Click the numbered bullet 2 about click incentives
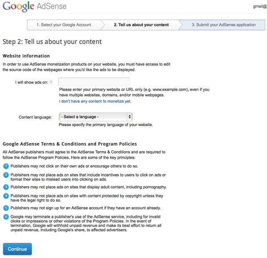The height and width of the screenshot is (258, 267). click(6, 175)
